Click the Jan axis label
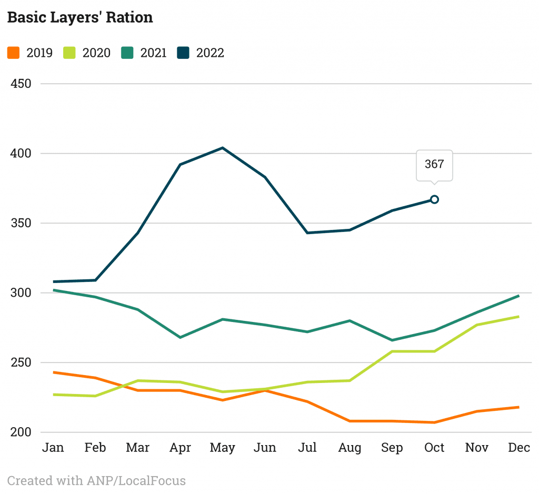539x494 pixels. tap(53, 448)
